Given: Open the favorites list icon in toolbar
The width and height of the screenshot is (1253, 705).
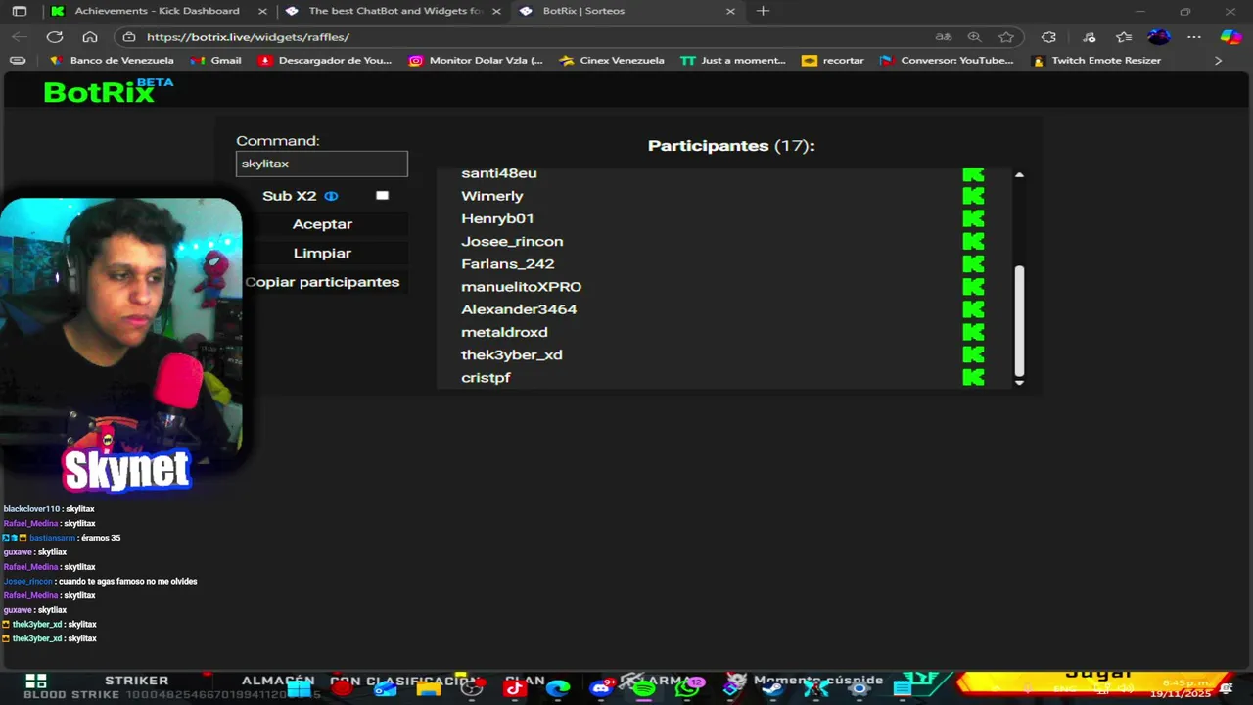Looking at the screenshot, I should (1124, 37).
